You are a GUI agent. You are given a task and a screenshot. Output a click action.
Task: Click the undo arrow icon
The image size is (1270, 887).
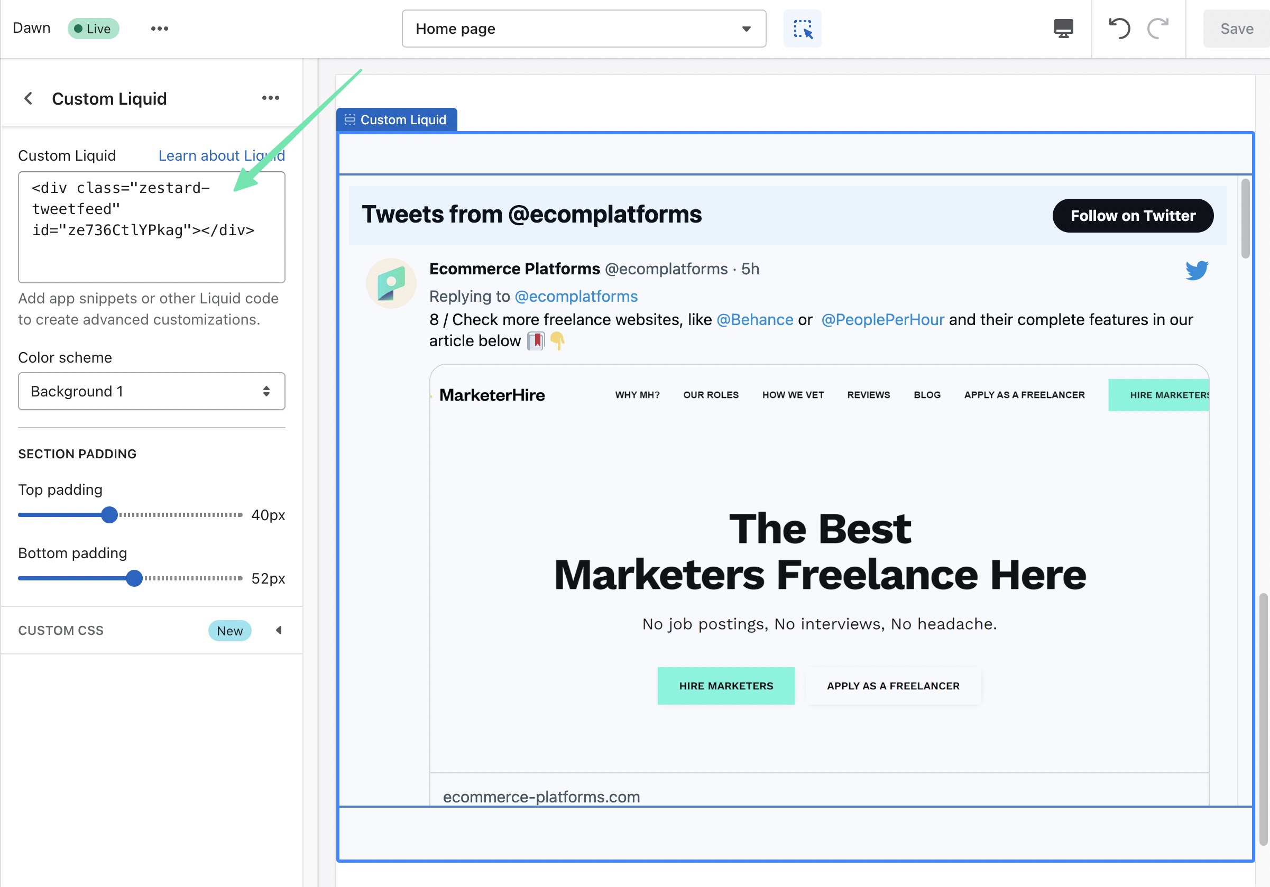tap(1119, 28)
